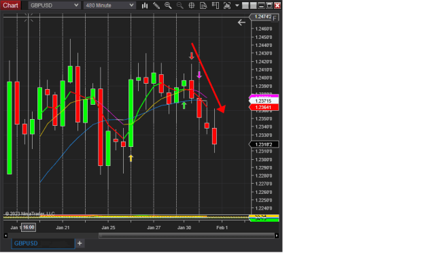Viewport: 425px width, 266px height.
Task: Click the last red candlestick near Feb 1
Action: pyautogui.click(x=214, y=136)
